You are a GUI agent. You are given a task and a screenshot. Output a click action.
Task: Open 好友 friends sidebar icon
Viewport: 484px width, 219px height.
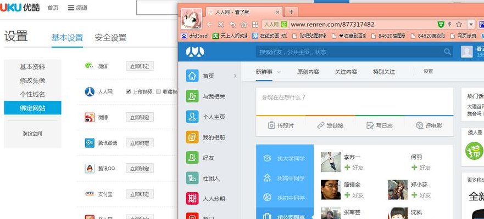(192, 158)
